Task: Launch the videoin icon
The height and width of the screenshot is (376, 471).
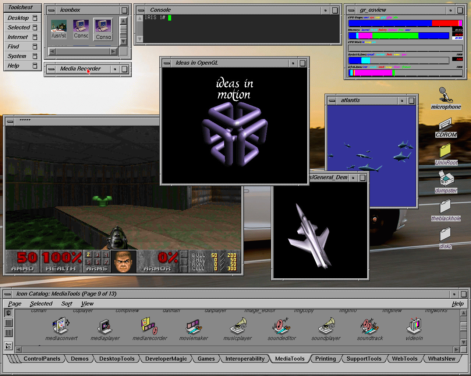Action: point(414,326)
